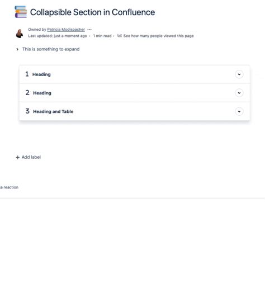265x292 pixels.
Task: Click the plus icon for Add label
Action: [18, 157]
